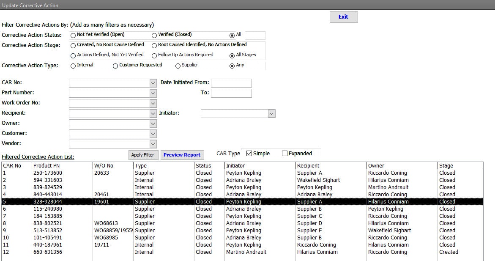
Task: Select row with Product PN 440-187961
Action: pos(242,245)
